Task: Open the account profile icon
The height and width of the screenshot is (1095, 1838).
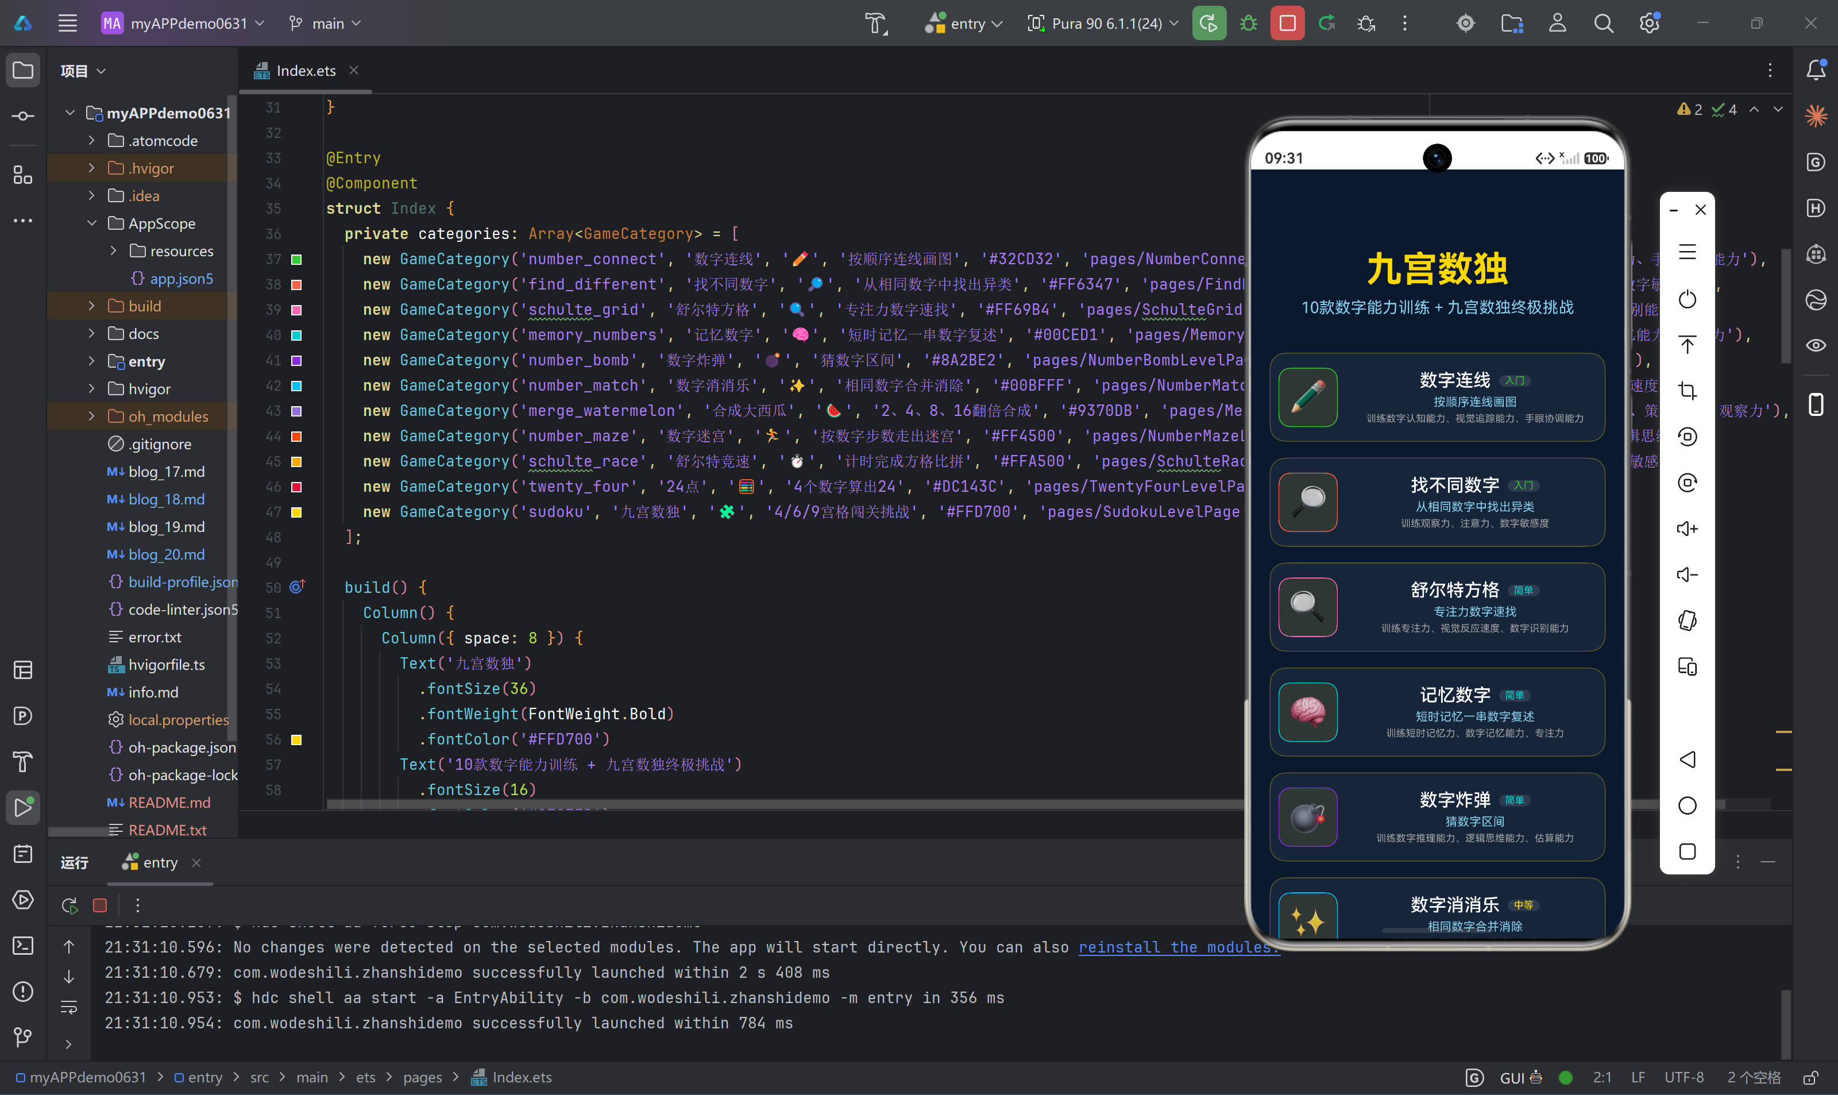Action: 1557,23
